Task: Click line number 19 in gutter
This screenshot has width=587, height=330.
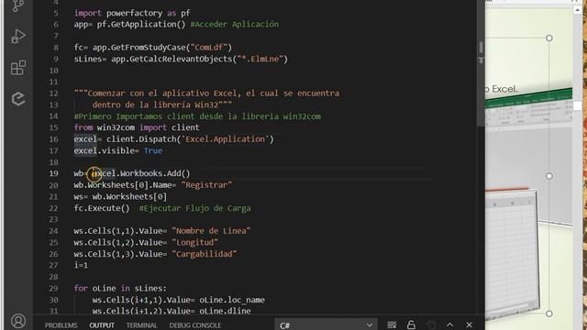Action: [53, 173]
